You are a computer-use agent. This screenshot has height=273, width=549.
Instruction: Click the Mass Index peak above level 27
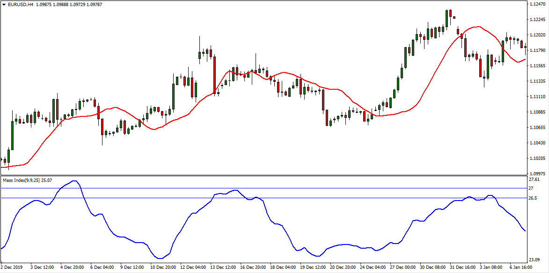click(x=74, y=181)
